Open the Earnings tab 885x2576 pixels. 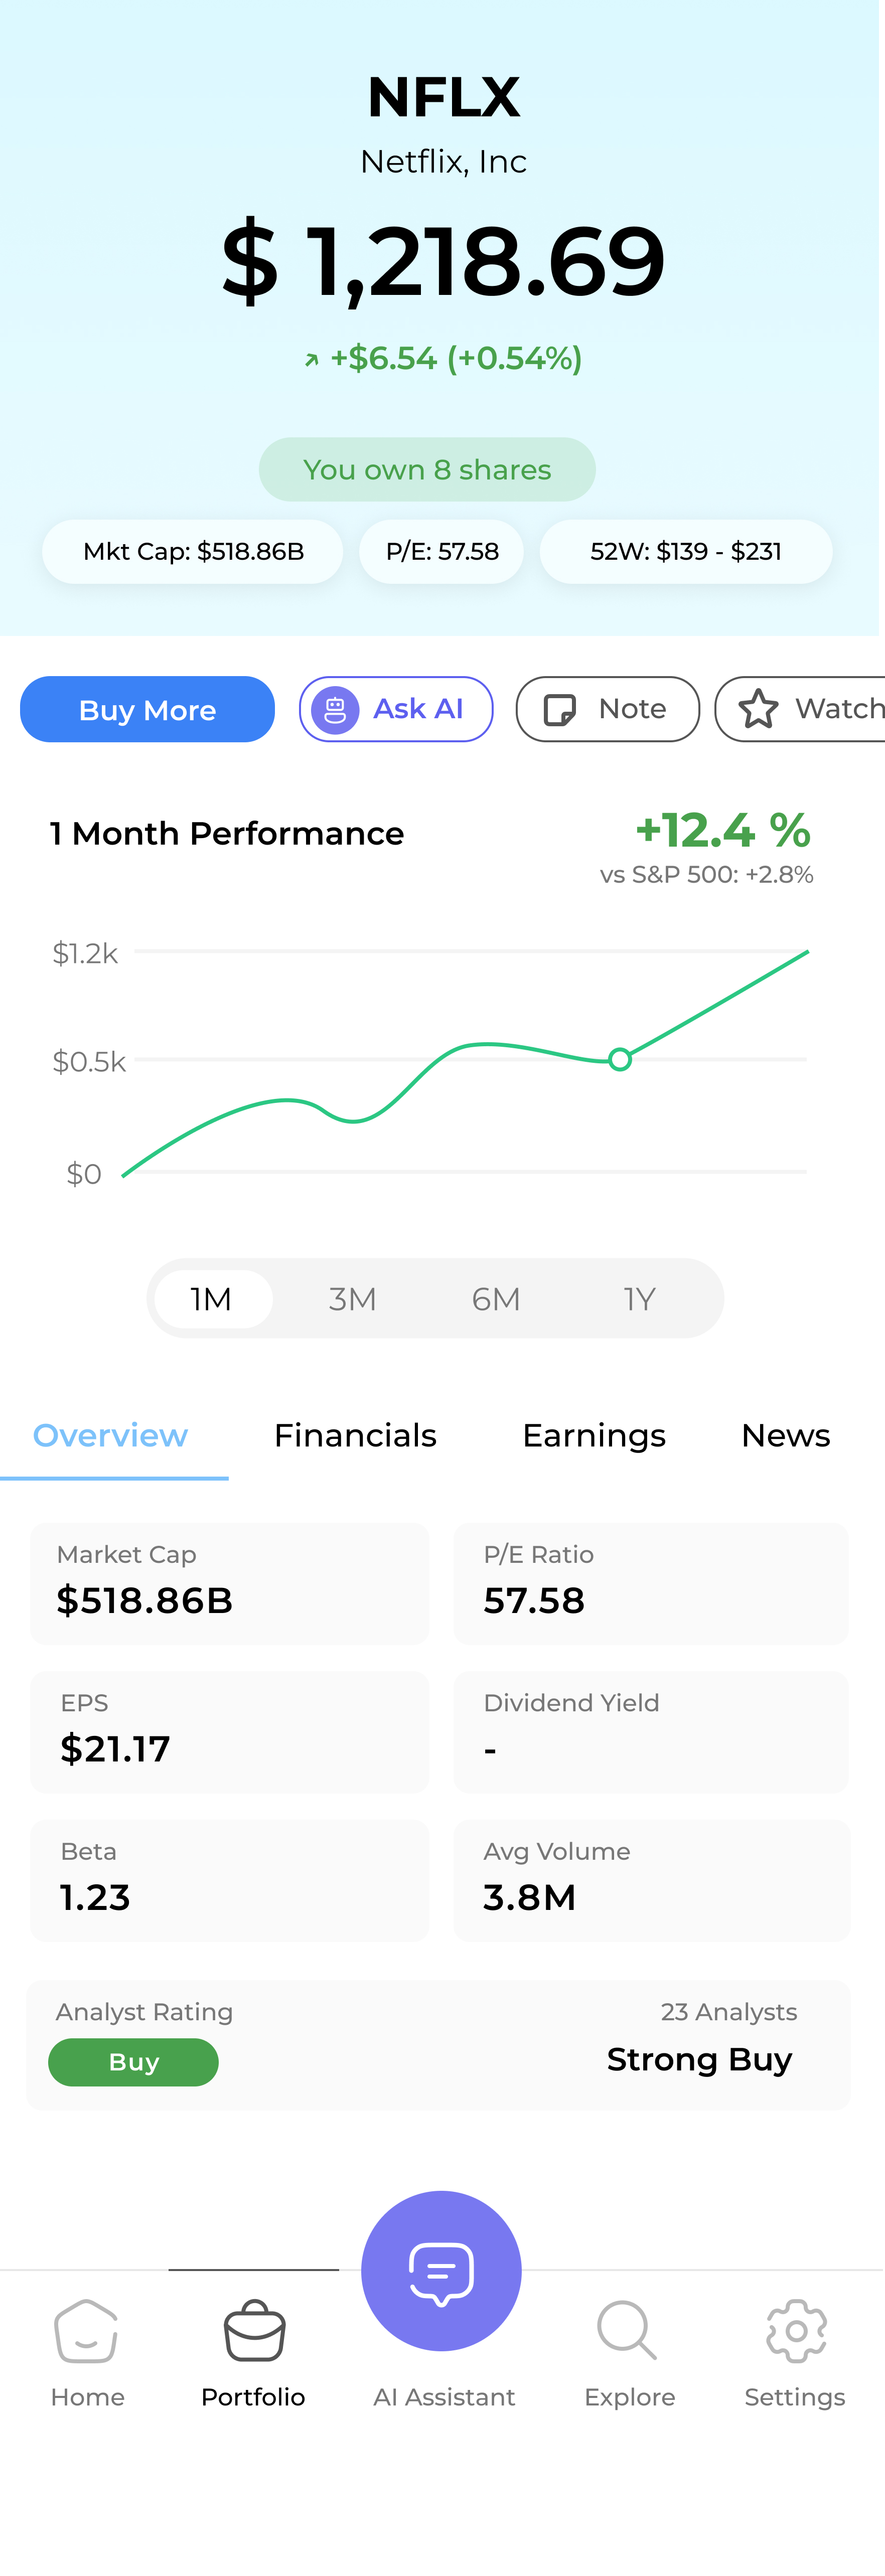(x=594, y=1436)
